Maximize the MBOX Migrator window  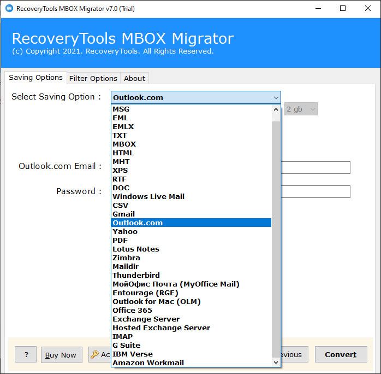(343, 8)
